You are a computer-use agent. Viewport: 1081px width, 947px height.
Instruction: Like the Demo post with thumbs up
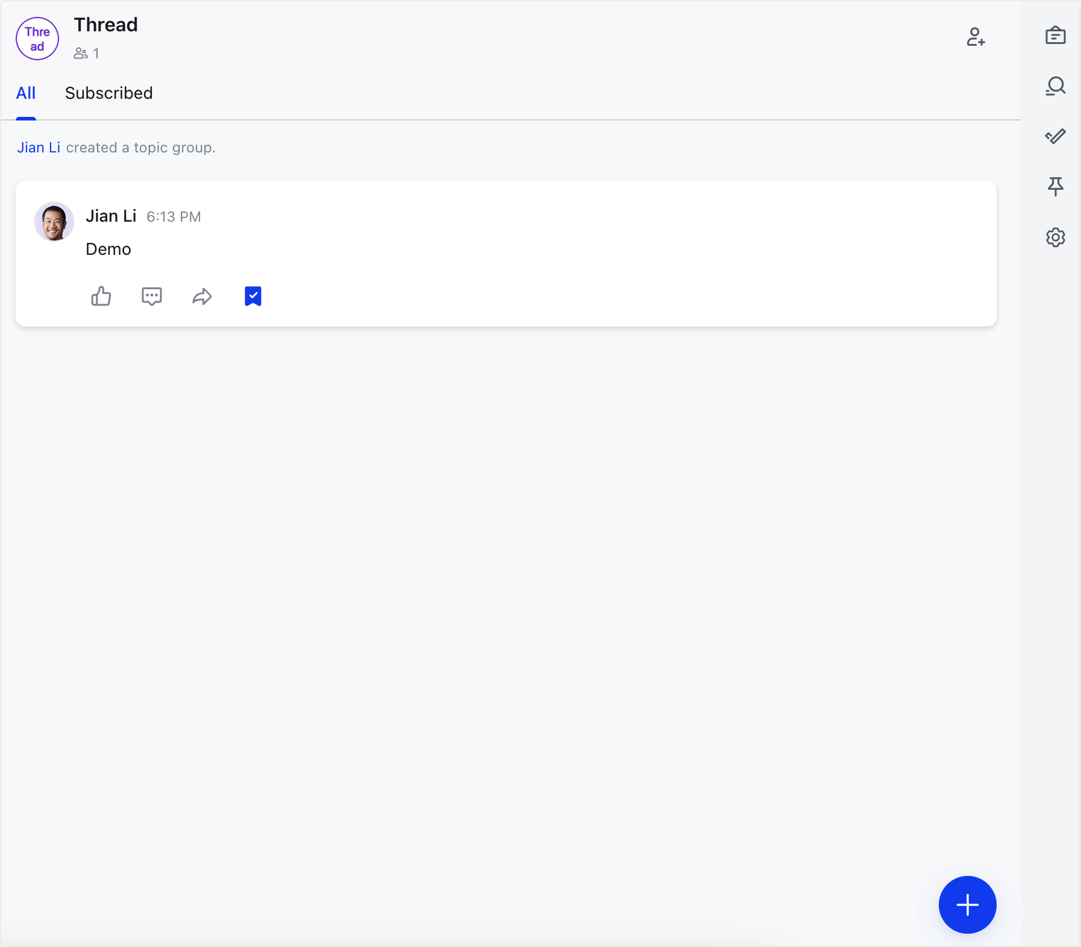(x=101, y=296)
